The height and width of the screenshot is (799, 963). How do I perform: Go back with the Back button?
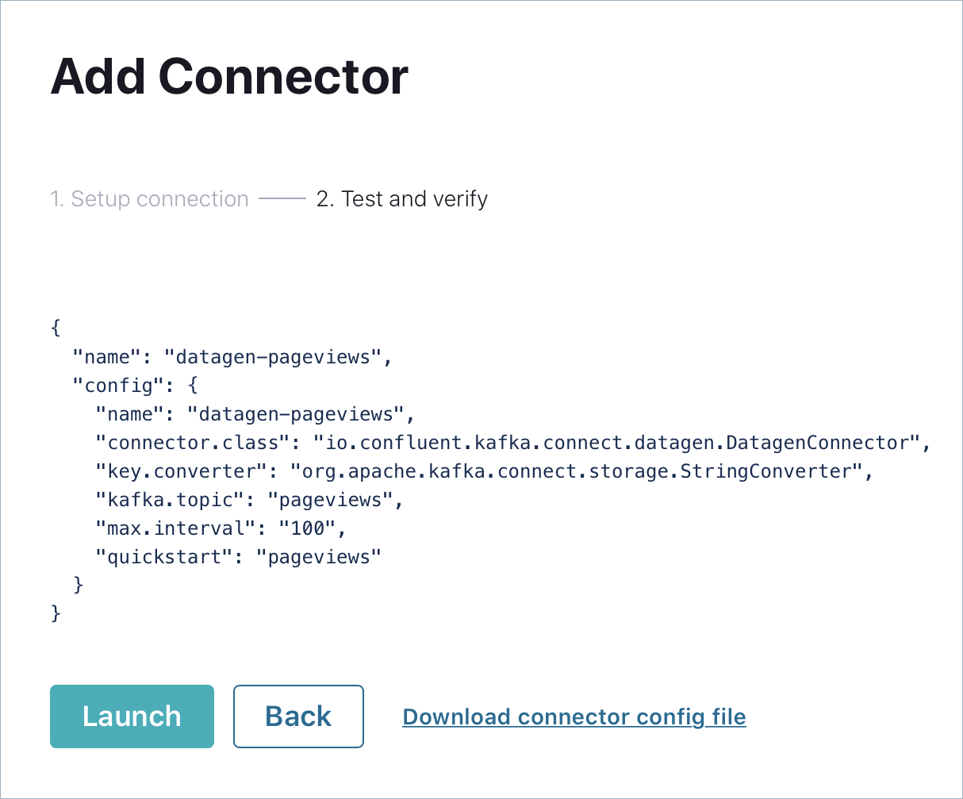pyautogui.click(x=298, y=716)
